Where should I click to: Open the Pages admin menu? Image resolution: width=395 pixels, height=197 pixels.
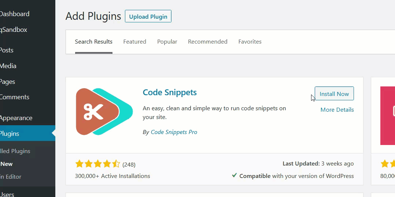tap(8, 82)
